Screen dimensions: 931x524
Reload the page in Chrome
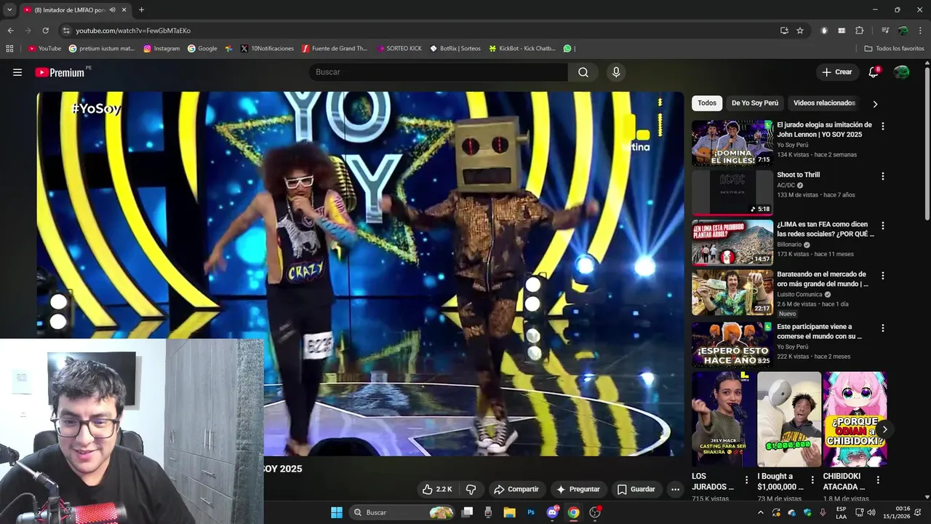(45, 31)
